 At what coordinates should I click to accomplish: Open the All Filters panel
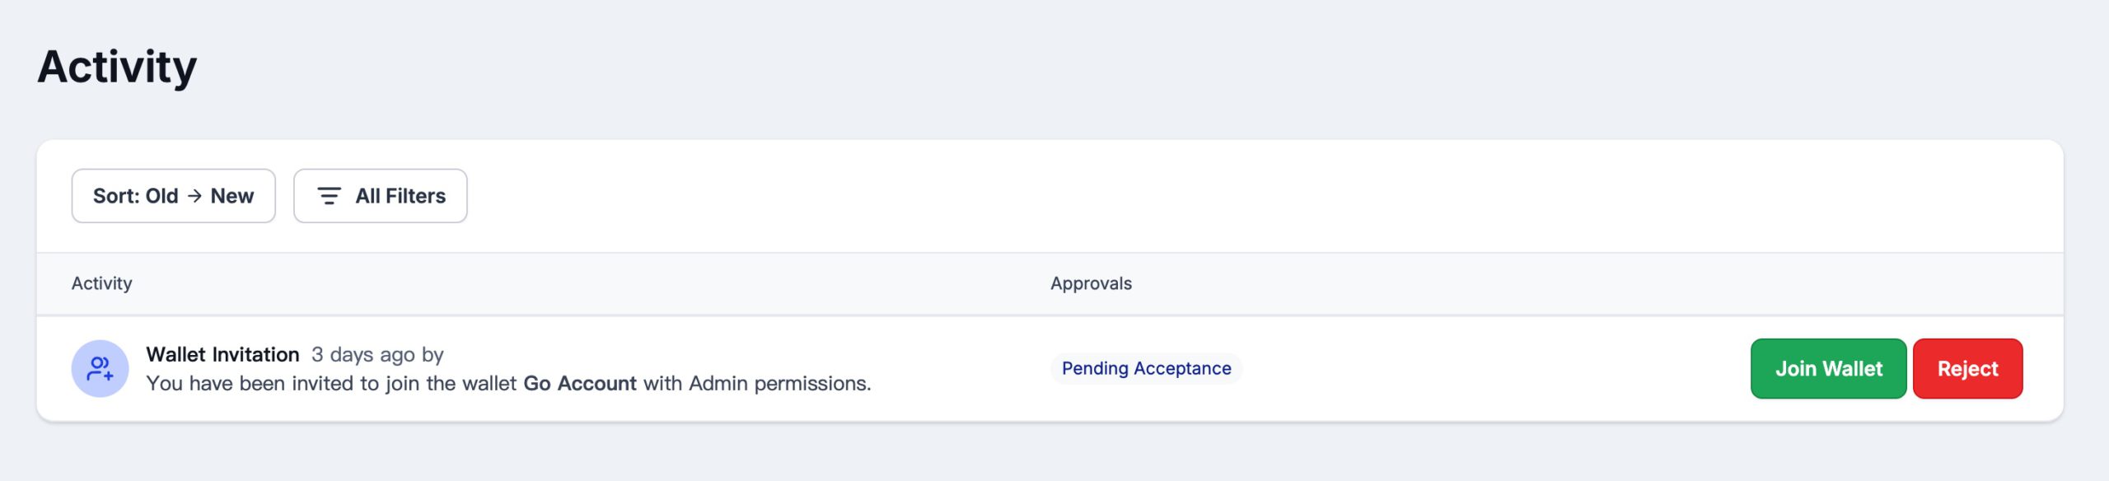tap(380, 196)
